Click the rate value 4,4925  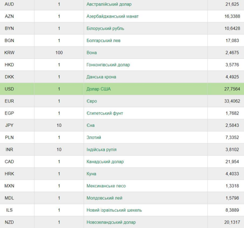[x=232, y=77]
